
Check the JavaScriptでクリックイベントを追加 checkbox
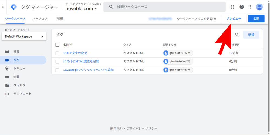point(57,70)
